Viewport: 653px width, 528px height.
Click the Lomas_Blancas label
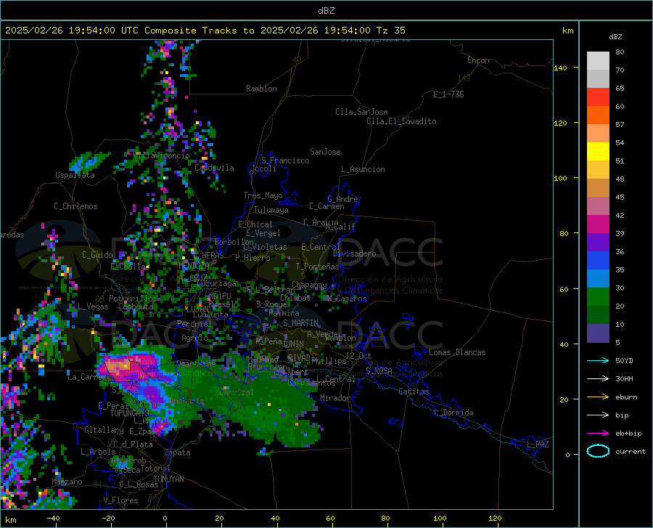coord(457,352)
